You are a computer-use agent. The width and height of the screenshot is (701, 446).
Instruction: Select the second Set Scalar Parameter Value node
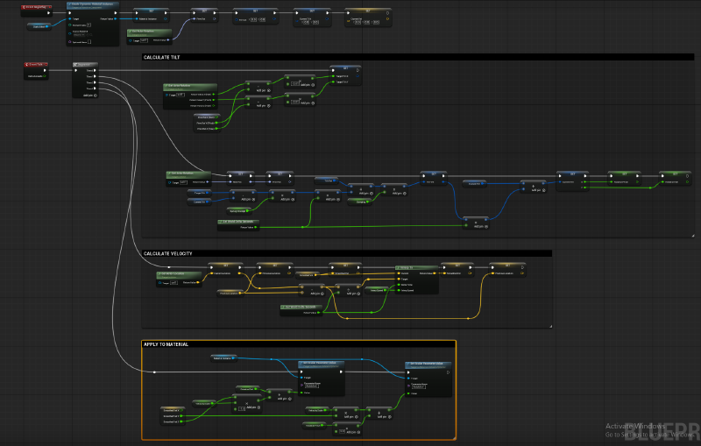point(428,364)
